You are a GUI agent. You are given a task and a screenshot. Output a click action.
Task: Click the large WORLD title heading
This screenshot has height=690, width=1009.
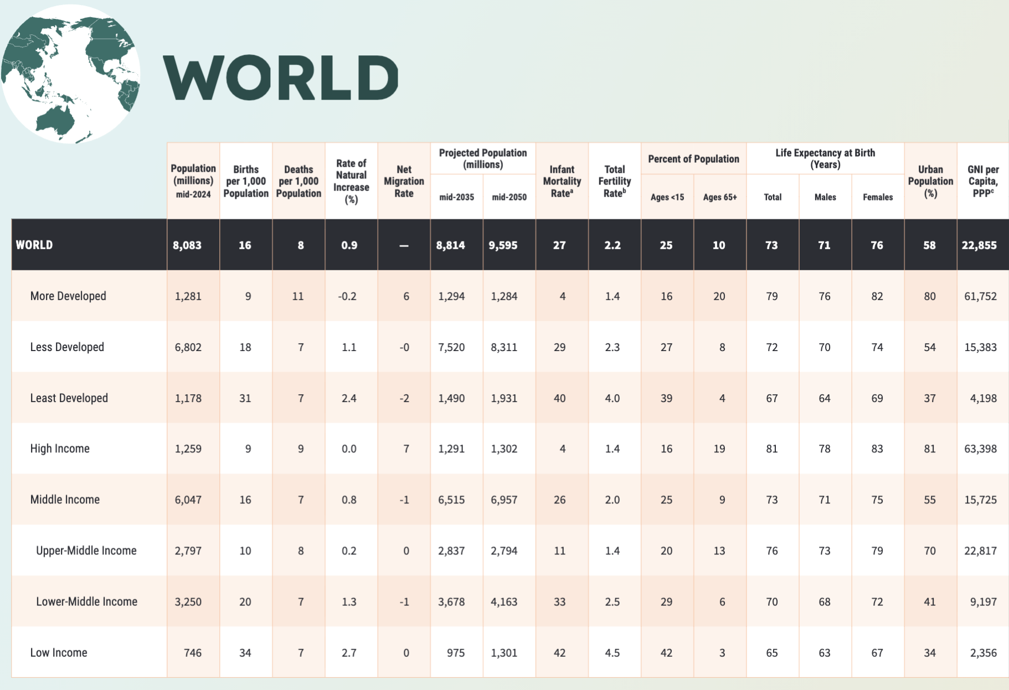pos(281,78)
